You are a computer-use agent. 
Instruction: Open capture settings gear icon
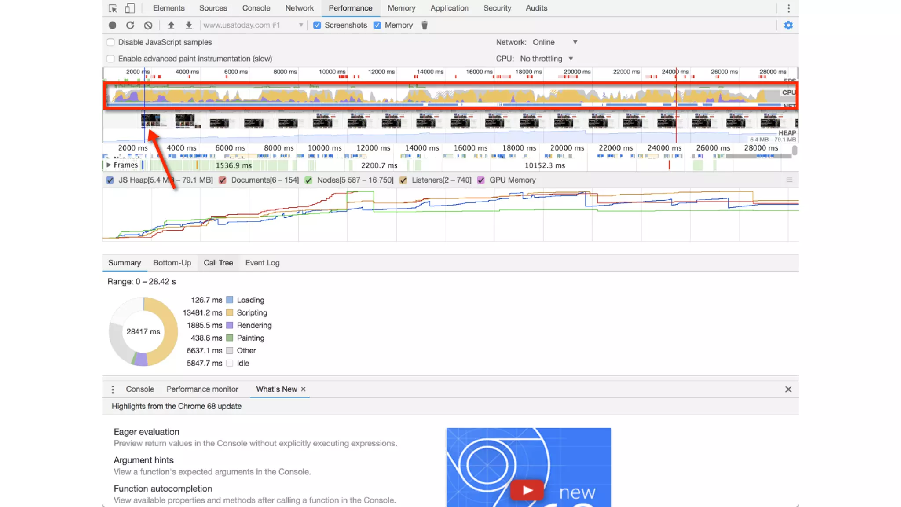pyautogui.click(x=788, y=26)
